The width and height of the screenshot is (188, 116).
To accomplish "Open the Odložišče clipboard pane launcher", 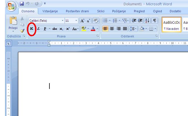I will click(x=24, y=36).
